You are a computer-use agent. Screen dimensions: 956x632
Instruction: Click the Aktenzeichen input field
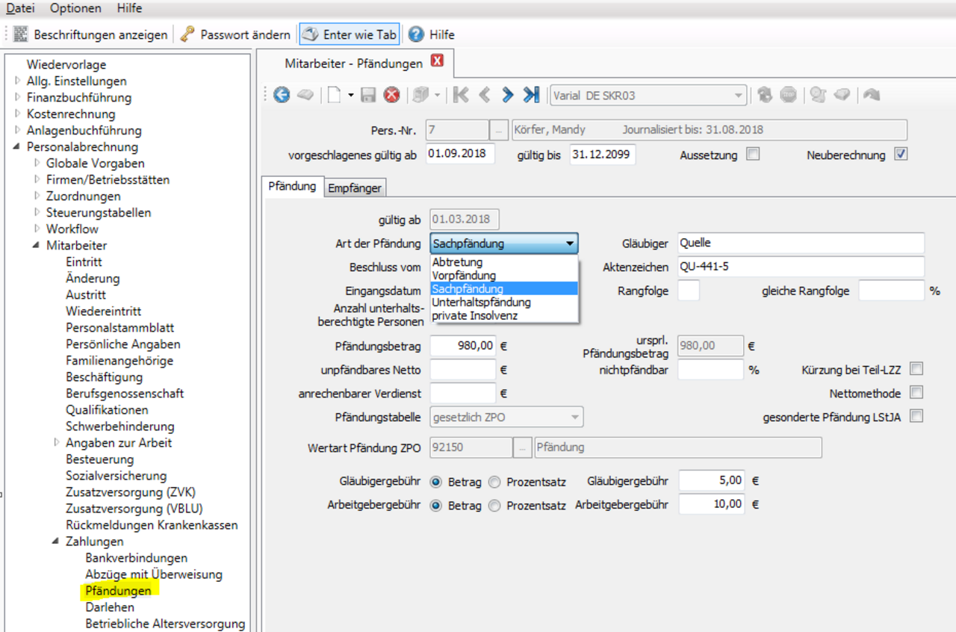[x=801, y=266]
